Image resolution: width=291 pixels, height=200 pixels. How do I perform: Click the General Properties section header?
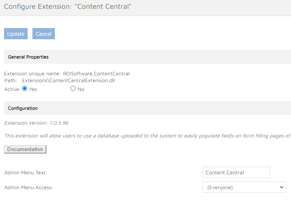pyautogui.click(x=28, y=57)
